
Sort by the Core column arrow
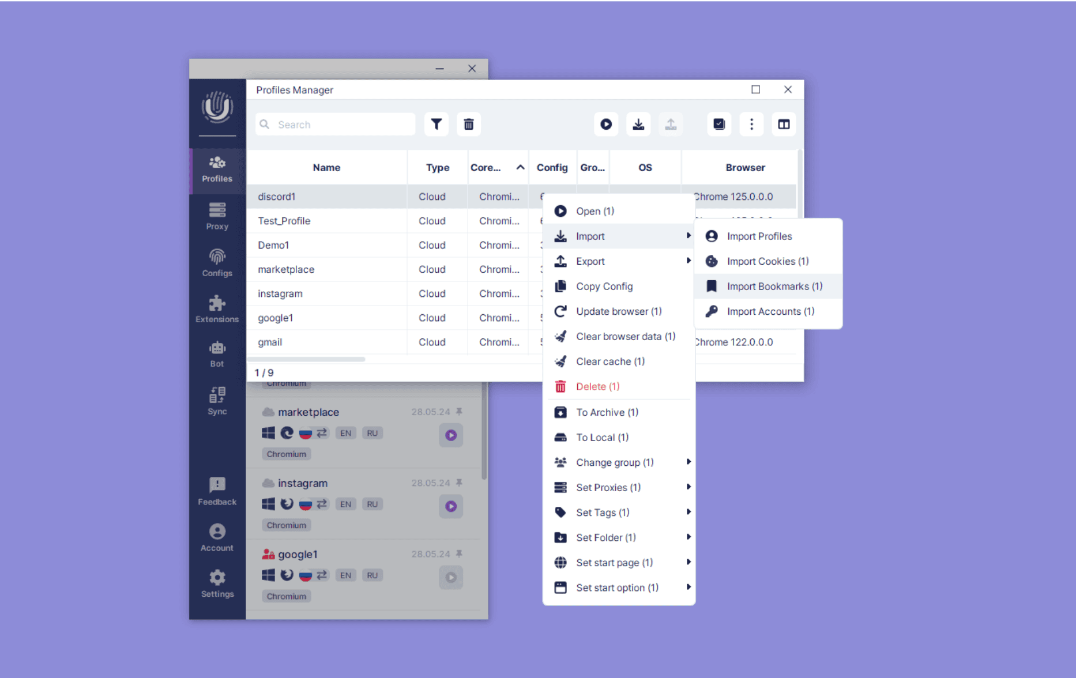point(520,167)
